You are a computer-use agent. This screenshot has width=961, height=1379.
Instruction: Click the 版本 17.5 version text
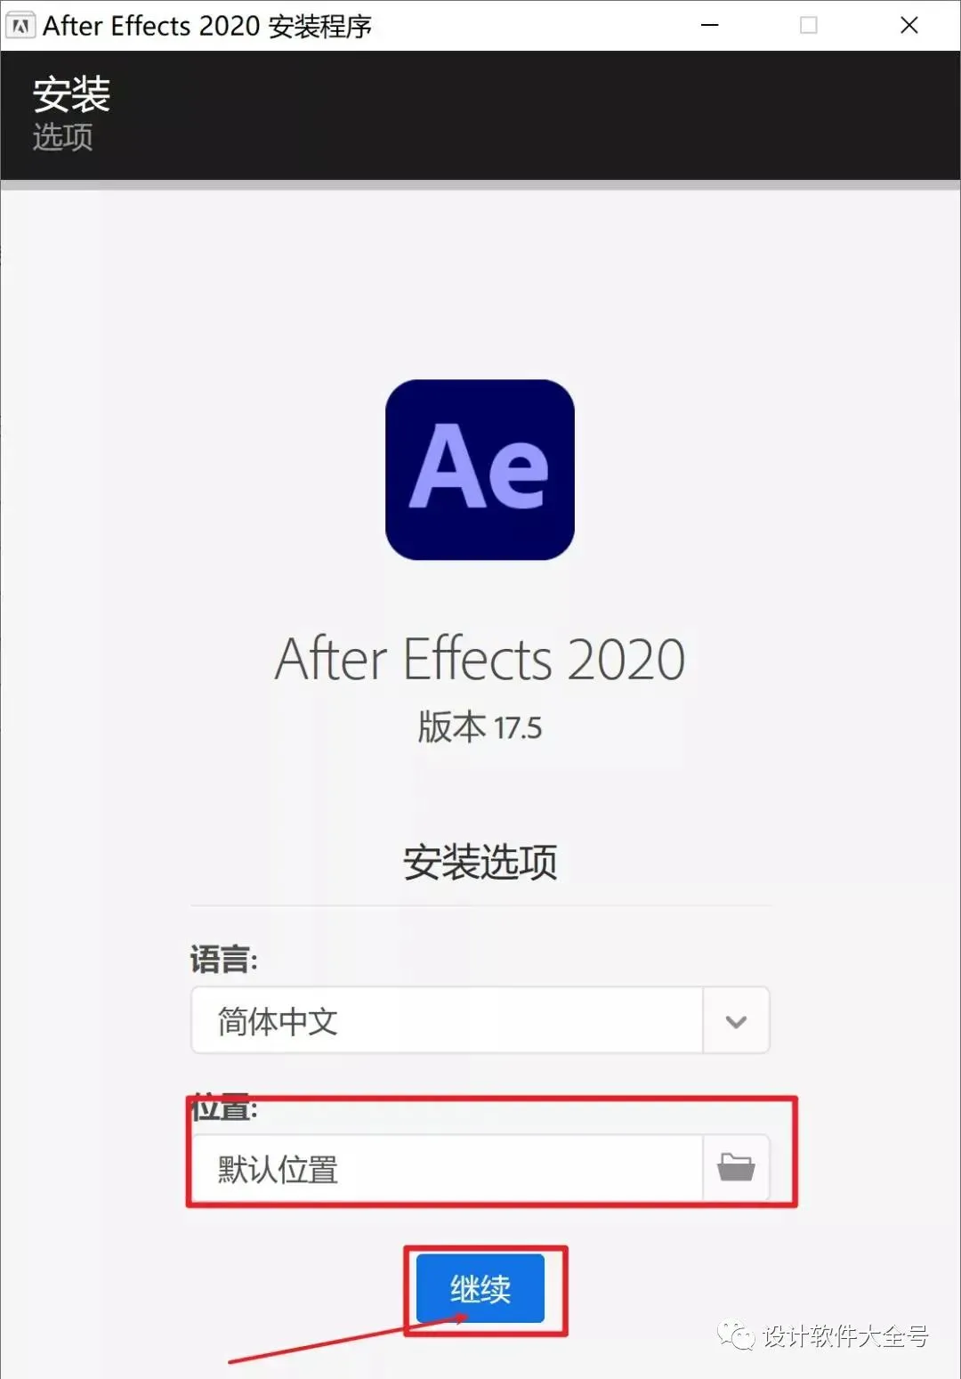[x=480, y=727]
